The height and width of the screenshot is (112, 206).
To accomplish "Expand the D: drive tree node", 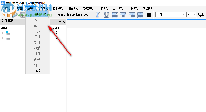I will (3, 38).
